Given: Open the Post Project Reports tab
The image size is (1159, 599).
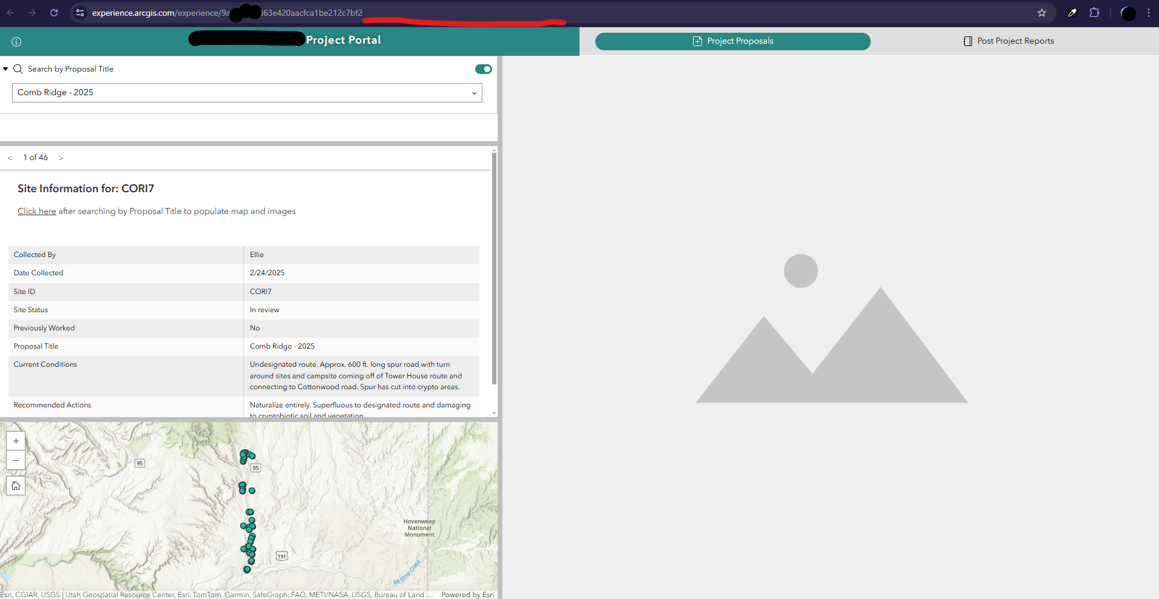Looking at the screenshot, I should [x=1015, y=41].
